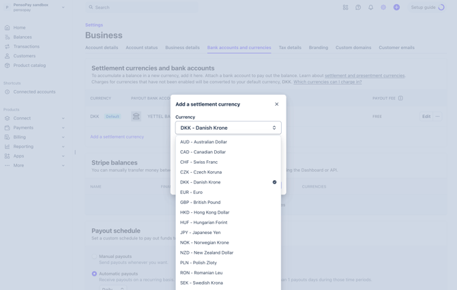Viewport: 457px width, 290px height.
Task: Click the search magnifier icon
Action: point(91,8)
